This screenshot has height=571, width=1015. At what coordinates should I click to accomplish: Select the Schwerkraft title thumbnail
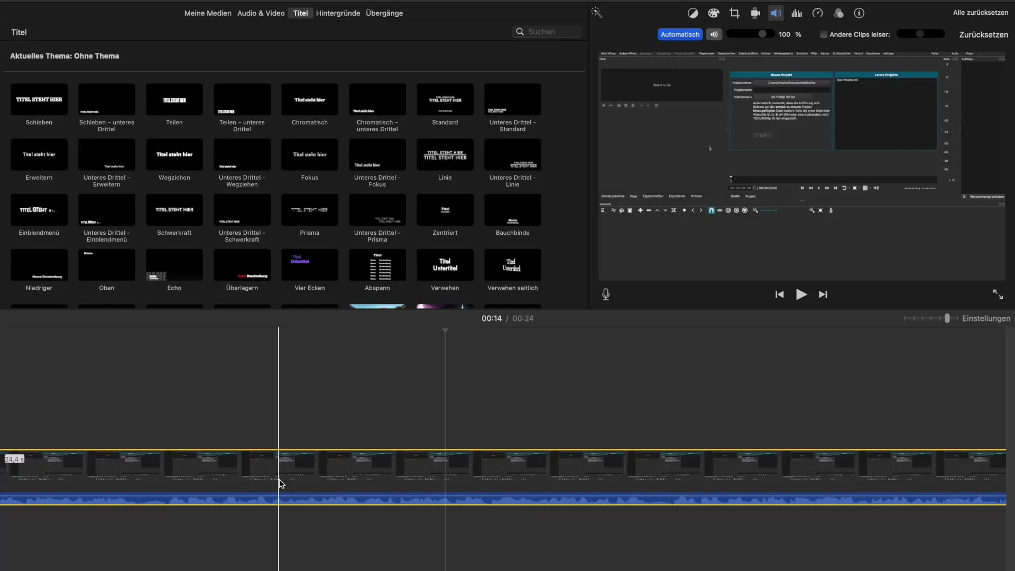(x=174, y=210)
